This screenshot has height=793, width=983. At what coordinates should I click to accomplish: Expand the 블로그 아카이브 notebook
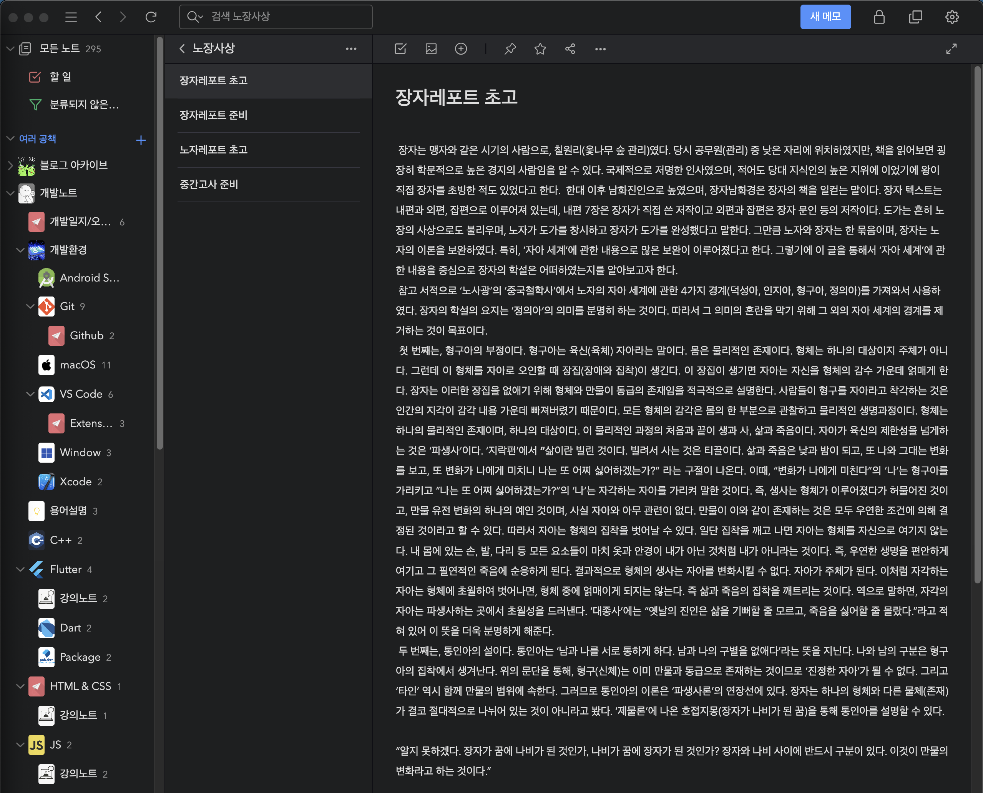click(x=10, y=165)
